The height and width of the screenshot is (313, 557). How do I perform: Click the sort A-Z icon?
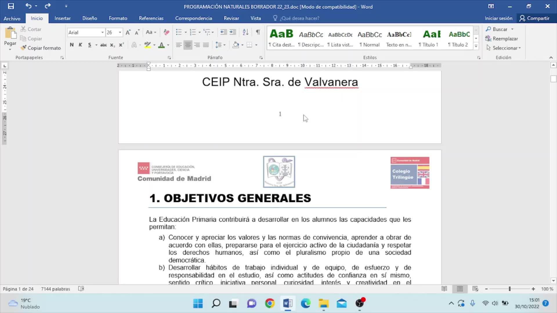click(245, 32)
